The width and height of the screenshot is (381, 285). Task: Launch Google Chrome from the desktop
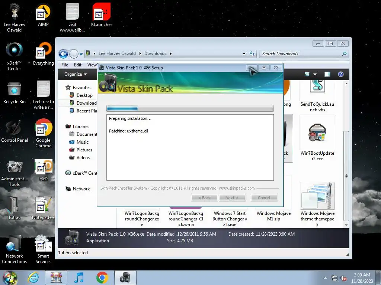(44, 133)
